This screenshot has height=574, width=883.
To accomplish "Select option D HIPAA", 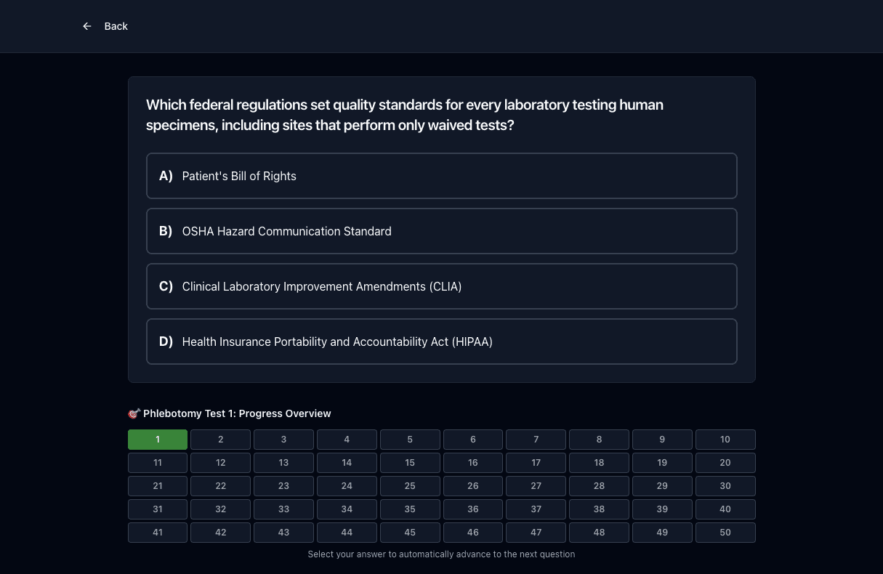I will (442, 341).
